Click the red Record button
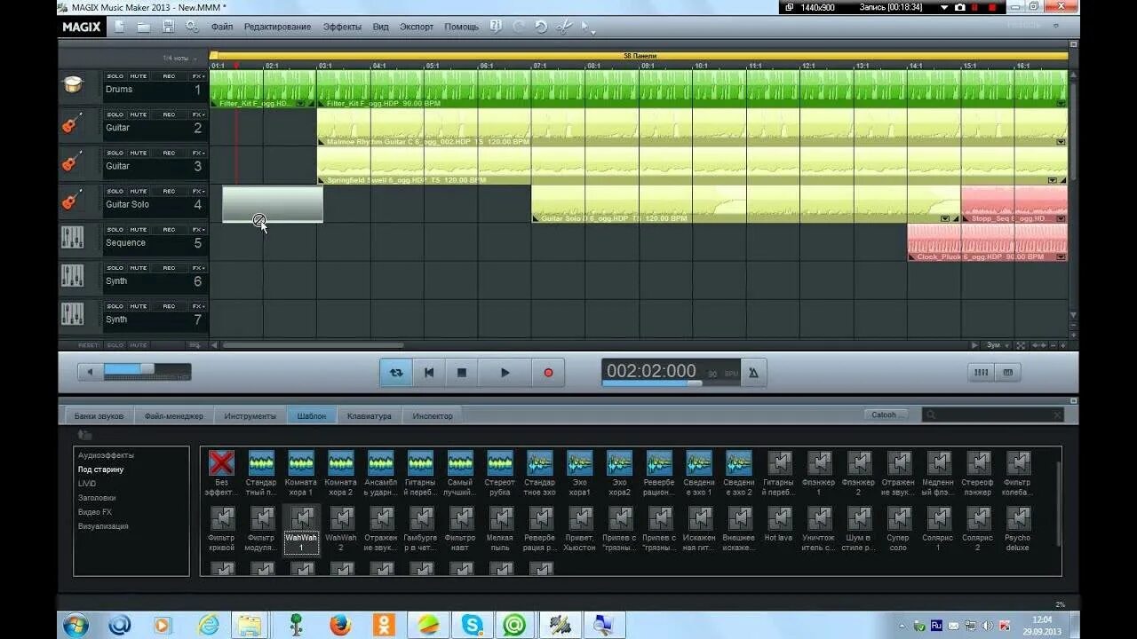The image size is (1137, 639). click(x=548, y=373)
